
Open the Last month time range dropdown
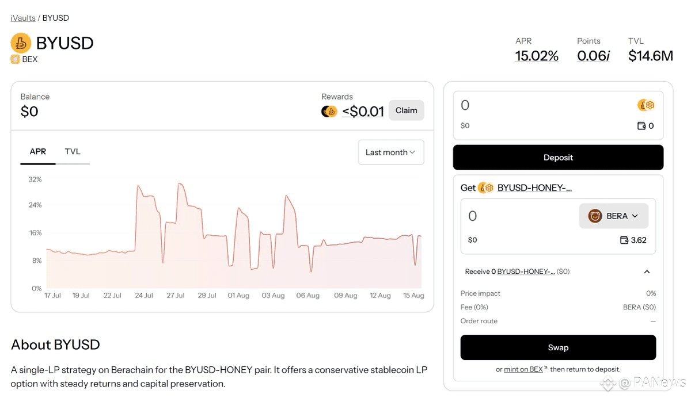point(391,152)
